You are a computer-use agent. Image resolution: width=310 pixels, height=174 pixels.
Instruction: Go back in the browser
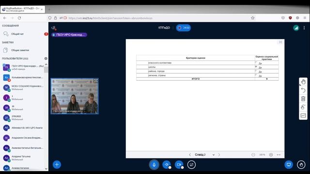pos(5,18)
